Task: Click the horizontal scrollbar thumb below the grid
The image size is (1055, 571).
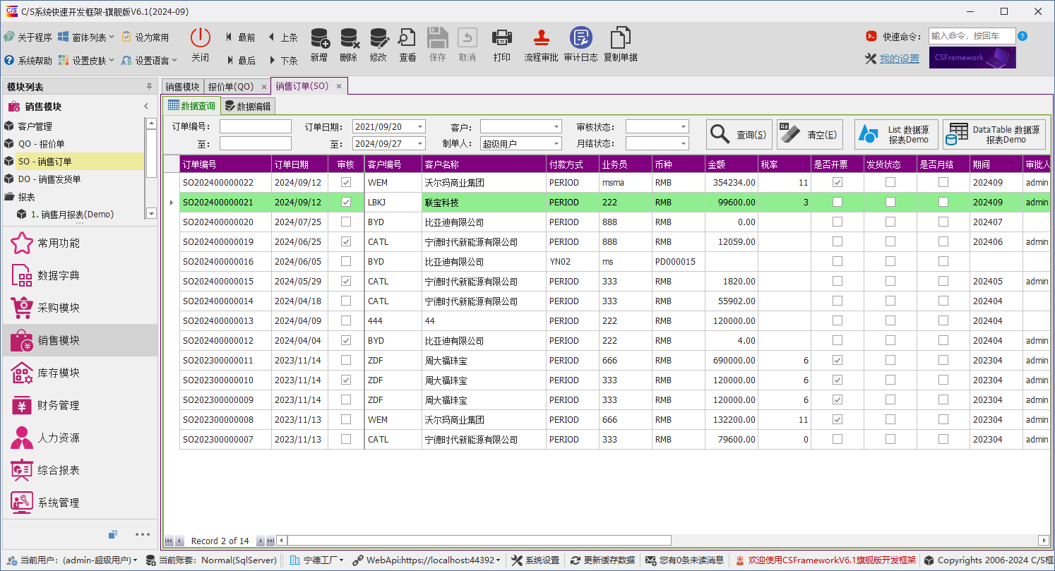Action: (x=479, y=541)
